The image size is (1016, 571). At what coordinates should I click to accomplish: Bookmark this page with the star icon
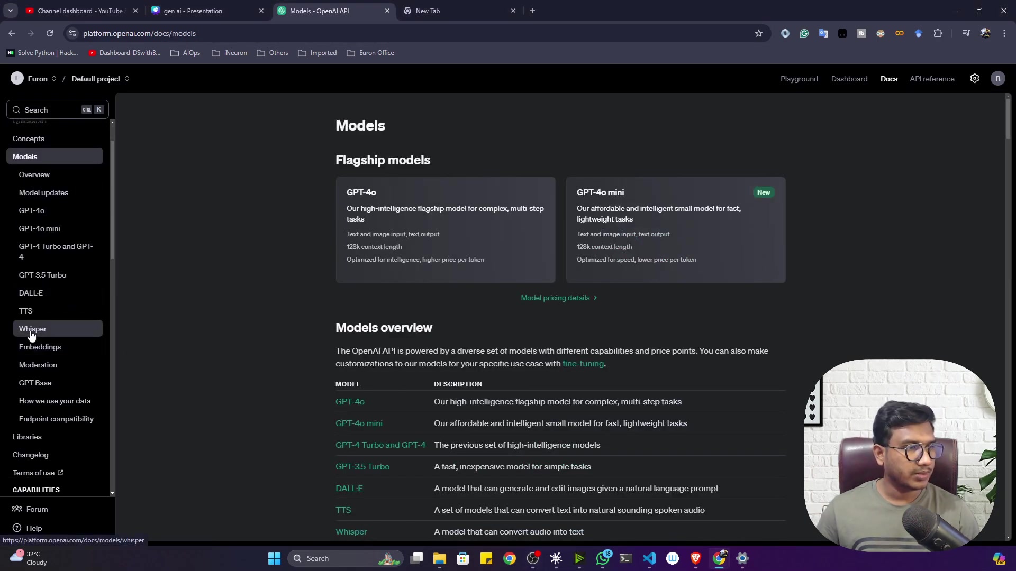pyautogui.click(x=759, y=33)
